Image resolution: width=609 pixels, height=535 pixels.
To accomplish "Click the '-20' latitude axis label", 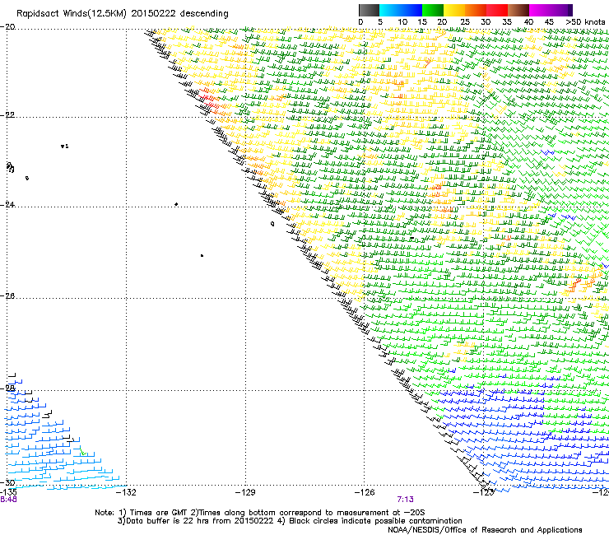I will click(7, 26).
